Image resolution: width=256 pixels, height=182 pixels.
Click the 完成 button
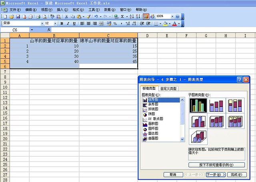pyautogui.click(x=237, y=174)
